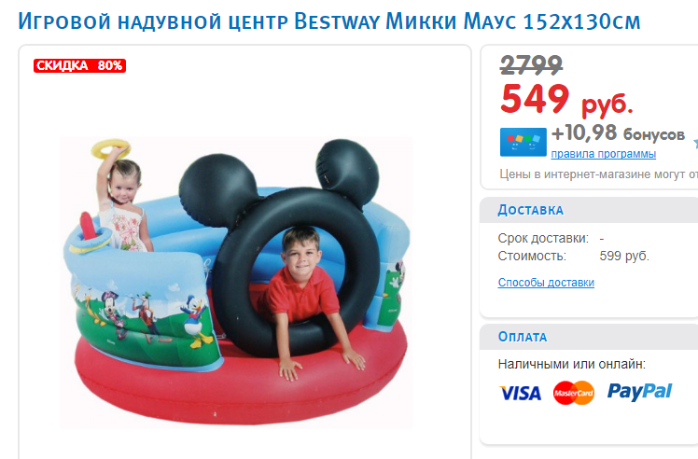This screenshot has width=698, height=459.
Task: Click the 'Оплата' section header
Action: pyautogui.click(x=523, y=337)
